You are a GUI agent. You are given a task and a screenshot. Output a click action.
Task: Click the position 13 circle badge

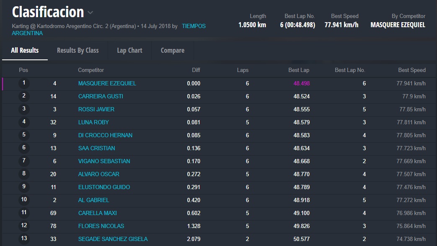[x=24, y=239]
